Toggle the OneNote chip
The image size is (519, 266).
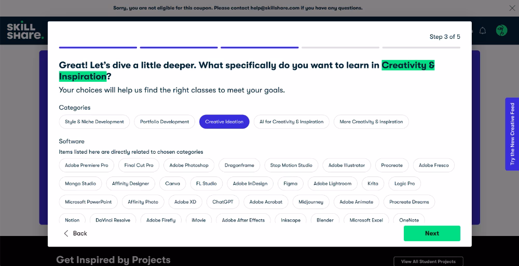[x=409, y=219]
